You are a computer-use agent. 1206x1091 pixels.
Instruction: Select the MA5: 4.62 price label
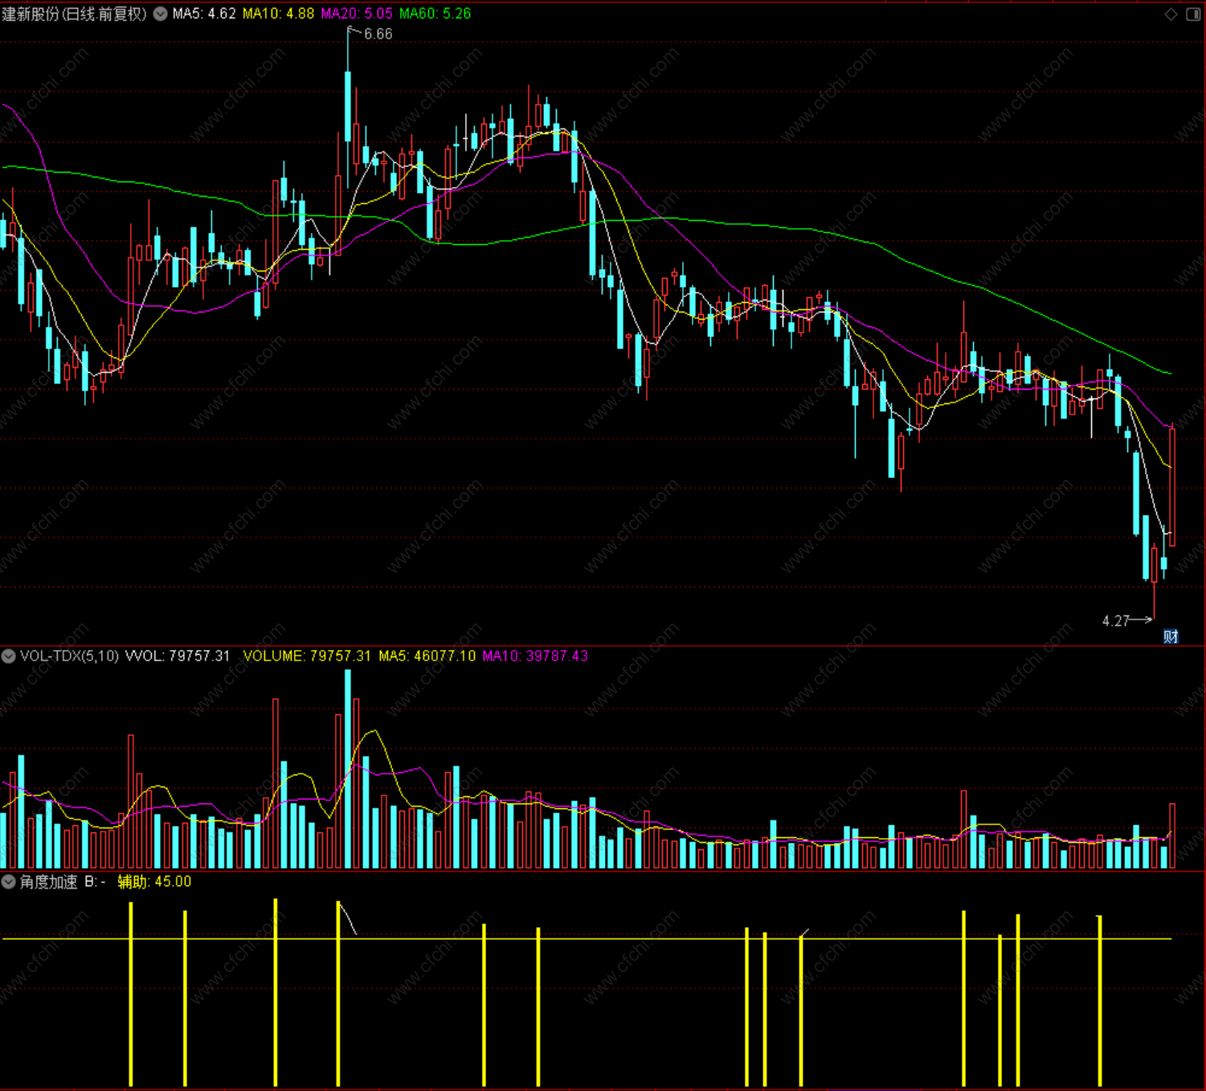(x=204, y=14)
